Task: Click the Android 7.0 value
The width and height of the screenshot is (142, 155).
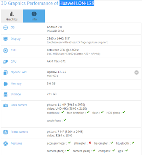Action: click(54, 27)
